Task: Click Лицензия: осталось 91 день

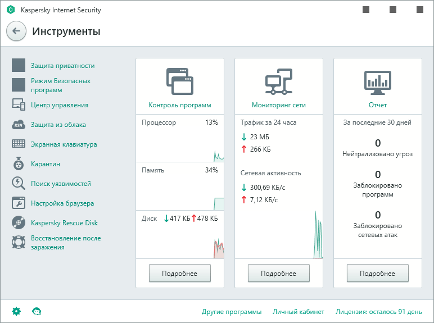Action: (379, 312)
